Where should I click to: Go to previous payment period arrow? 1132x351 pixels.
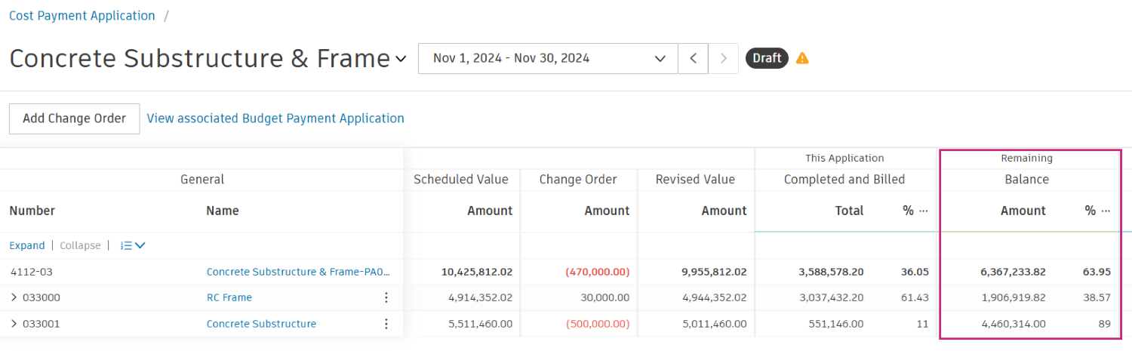pyautogui.click(x=693, y=58)
